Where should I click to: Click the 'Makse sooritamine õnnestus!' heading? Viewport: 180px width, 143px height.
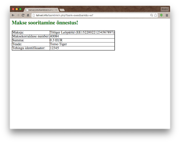click(45, 22)
